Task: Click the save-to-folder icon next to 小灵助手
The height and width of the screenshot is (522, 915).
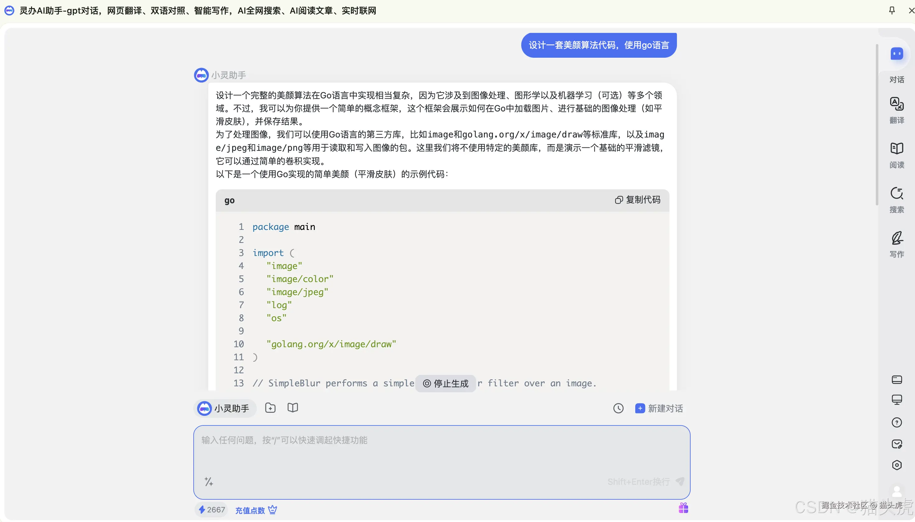Action: point(270,407)
